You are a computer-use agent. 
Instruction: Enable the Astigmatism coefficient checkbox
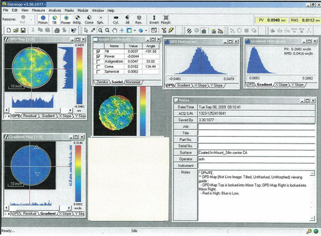[98, 61]
